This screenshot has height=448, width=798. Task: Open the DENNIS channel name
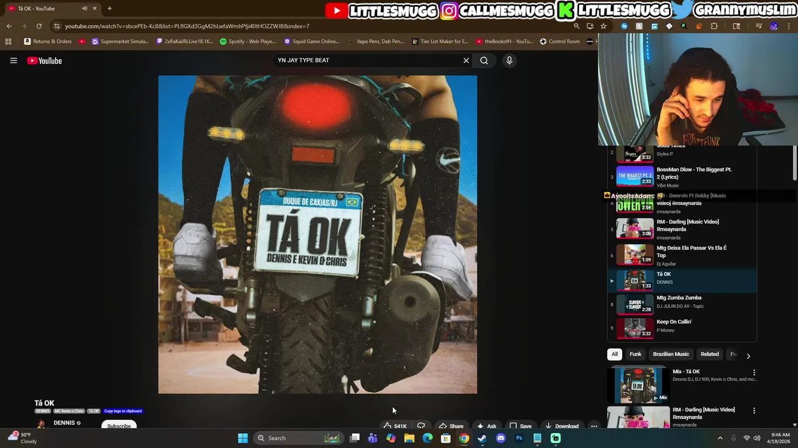click(64, 423)
